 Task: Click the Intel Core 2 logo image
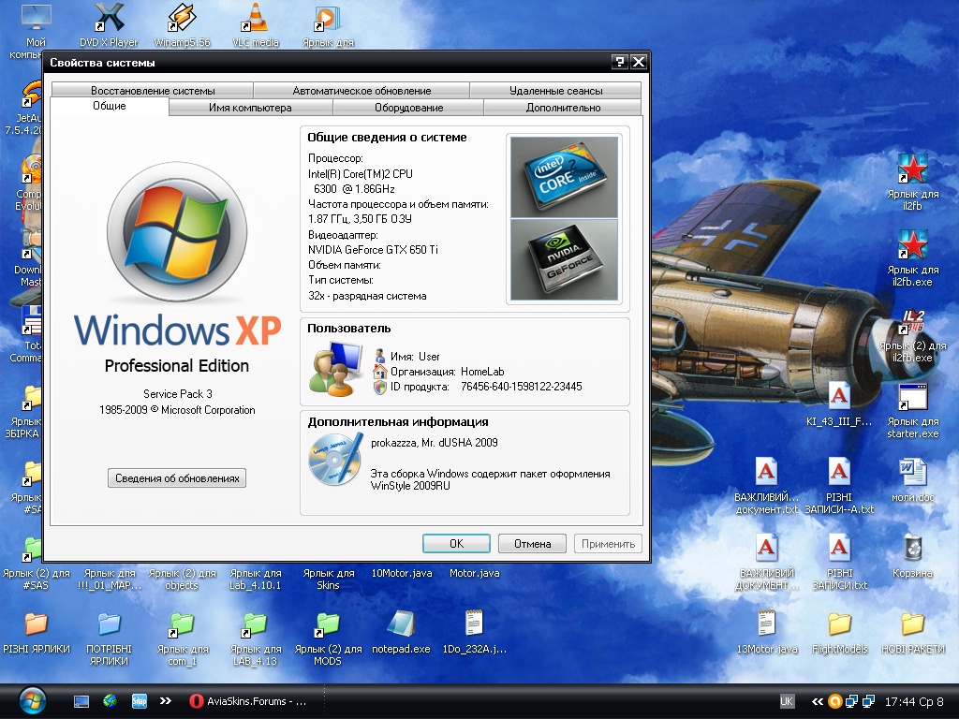(x=564, y=177)
